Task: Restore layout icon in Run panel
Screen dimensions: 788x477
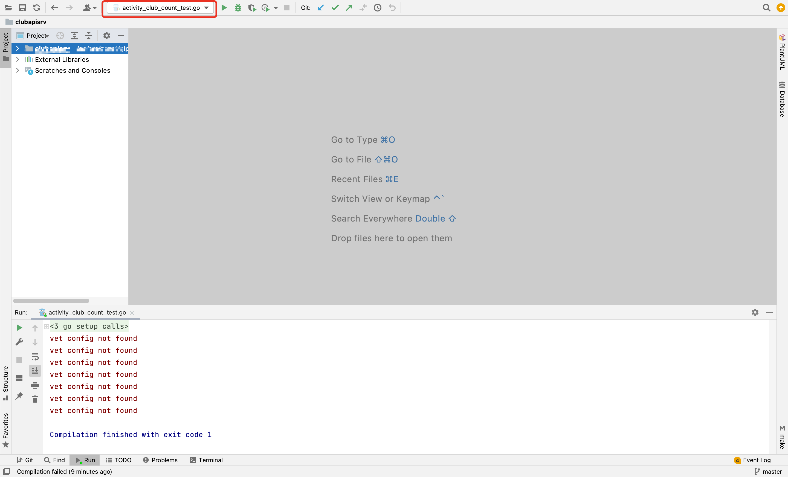Action: pos(19,378)
